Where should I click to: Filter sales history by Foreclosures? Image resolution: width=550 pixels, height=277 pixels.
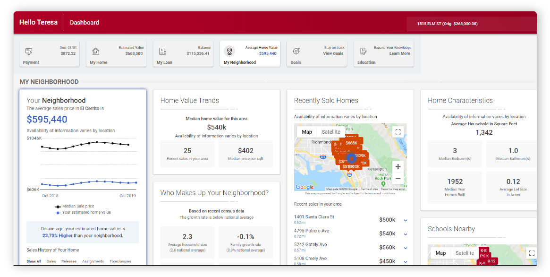(120, 261)
